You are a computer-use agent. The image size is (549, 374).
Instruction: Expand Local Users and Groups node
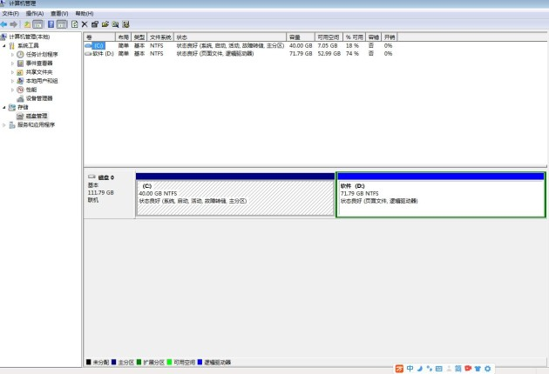coord(12,81)
